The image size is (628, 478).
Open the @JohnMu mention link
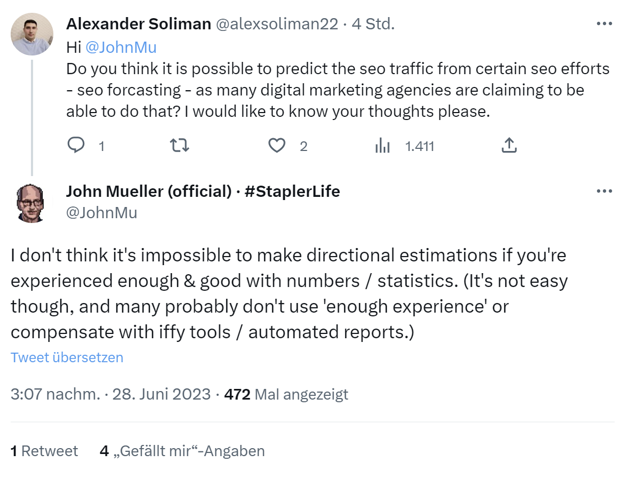coord(121,47)
